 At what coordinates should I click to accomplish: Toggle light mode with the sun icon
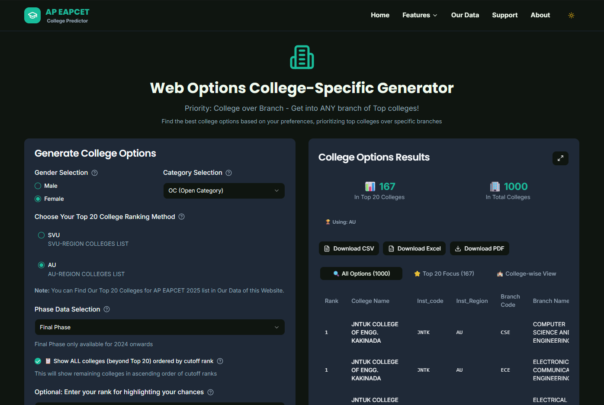571,15
